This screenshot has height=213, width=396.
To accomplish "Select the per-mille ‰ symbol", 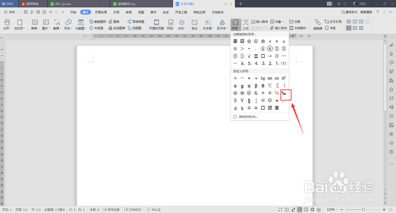I will tap(284, 93).
